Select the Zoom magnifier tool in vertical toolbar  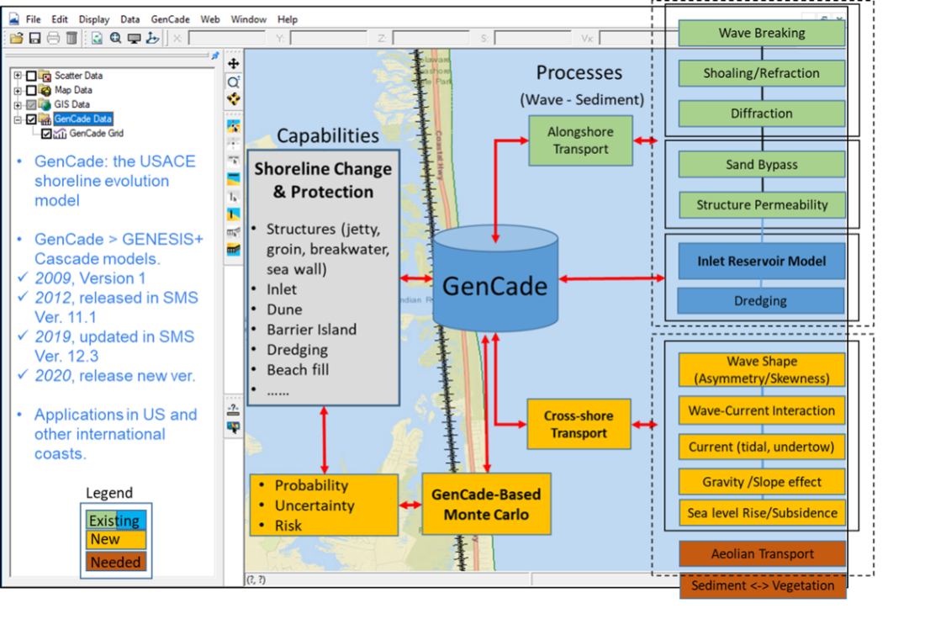point(234,82)
